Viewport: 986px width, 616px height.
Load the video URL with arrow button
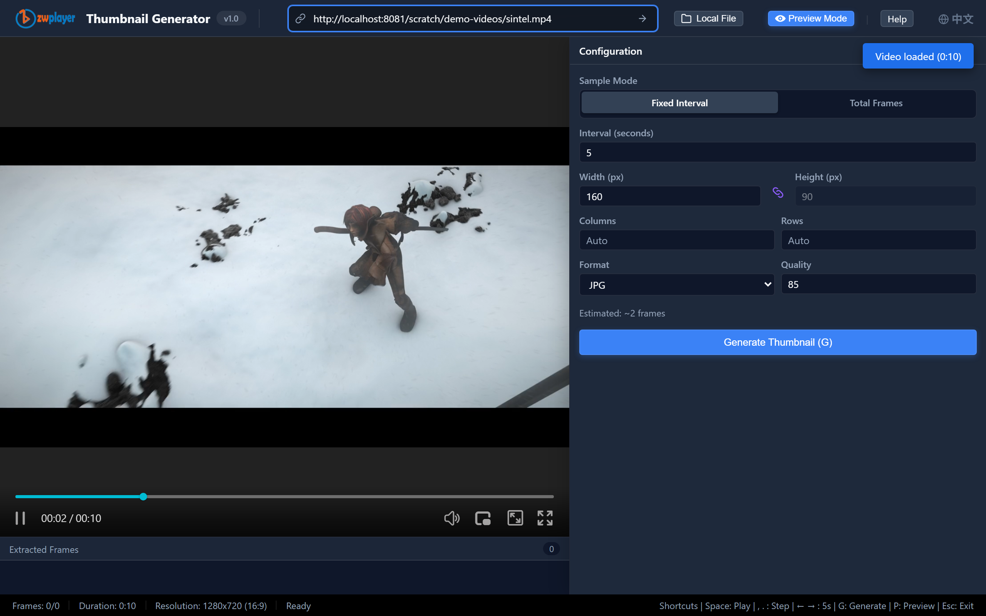click(x=642, y=19)
